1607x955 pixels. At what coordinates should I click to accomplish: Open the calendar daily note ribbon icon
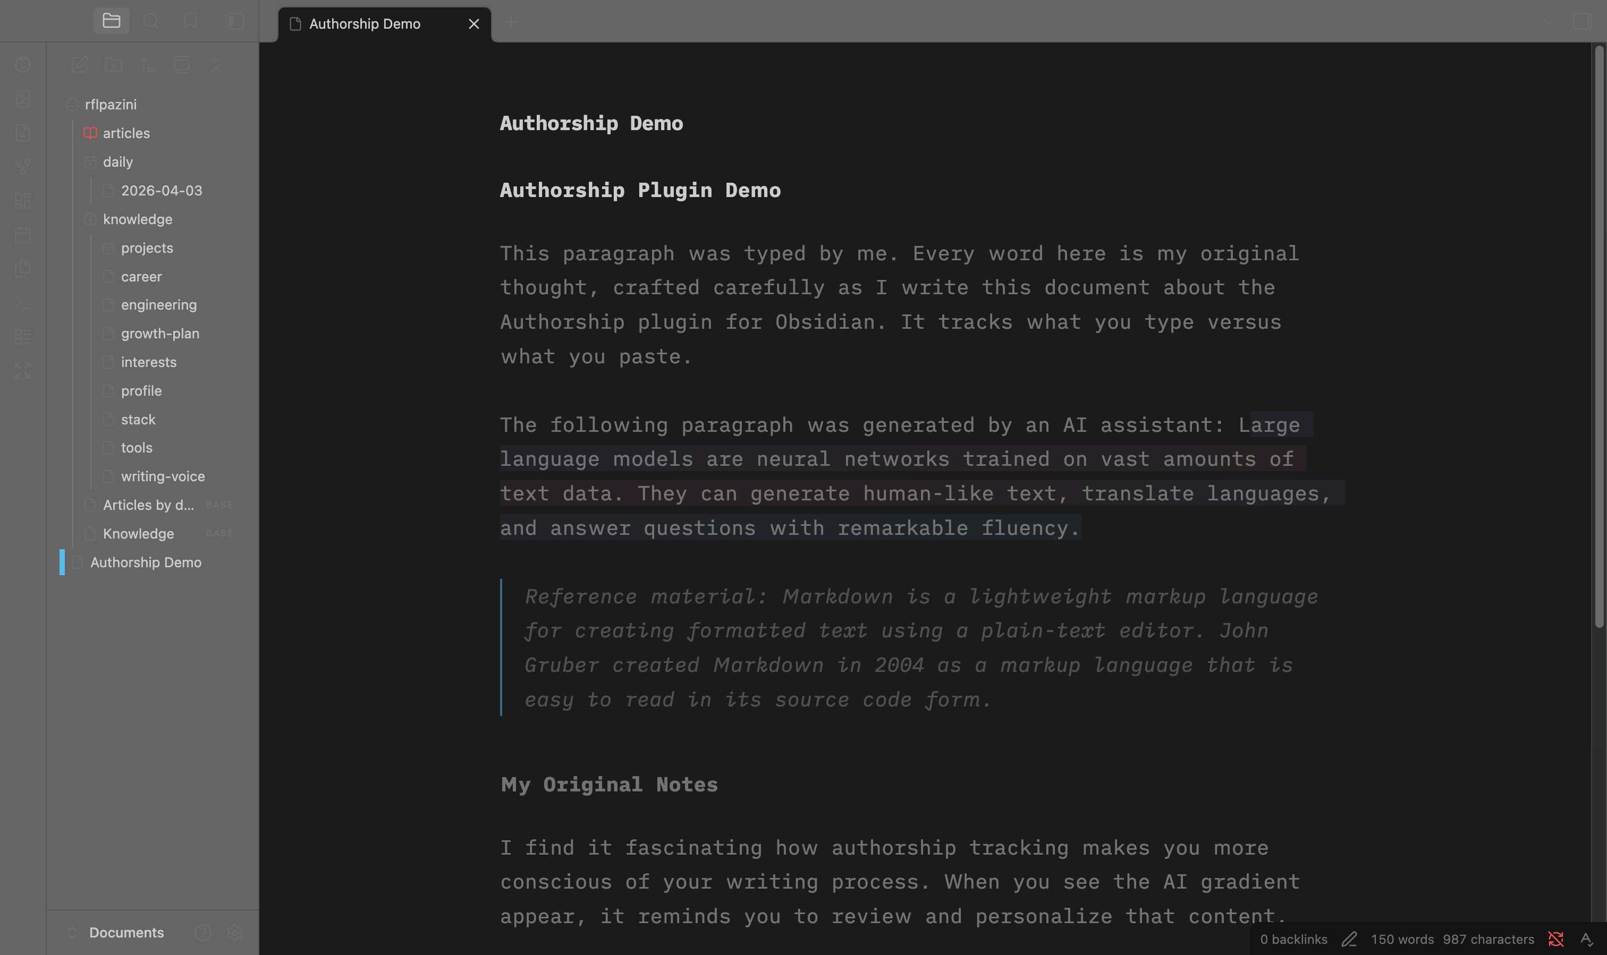click(x=23, y=235)
